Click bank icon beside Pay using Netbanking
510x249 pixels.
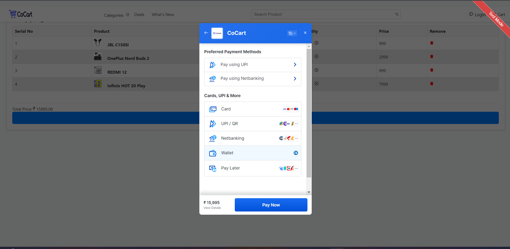212,79
